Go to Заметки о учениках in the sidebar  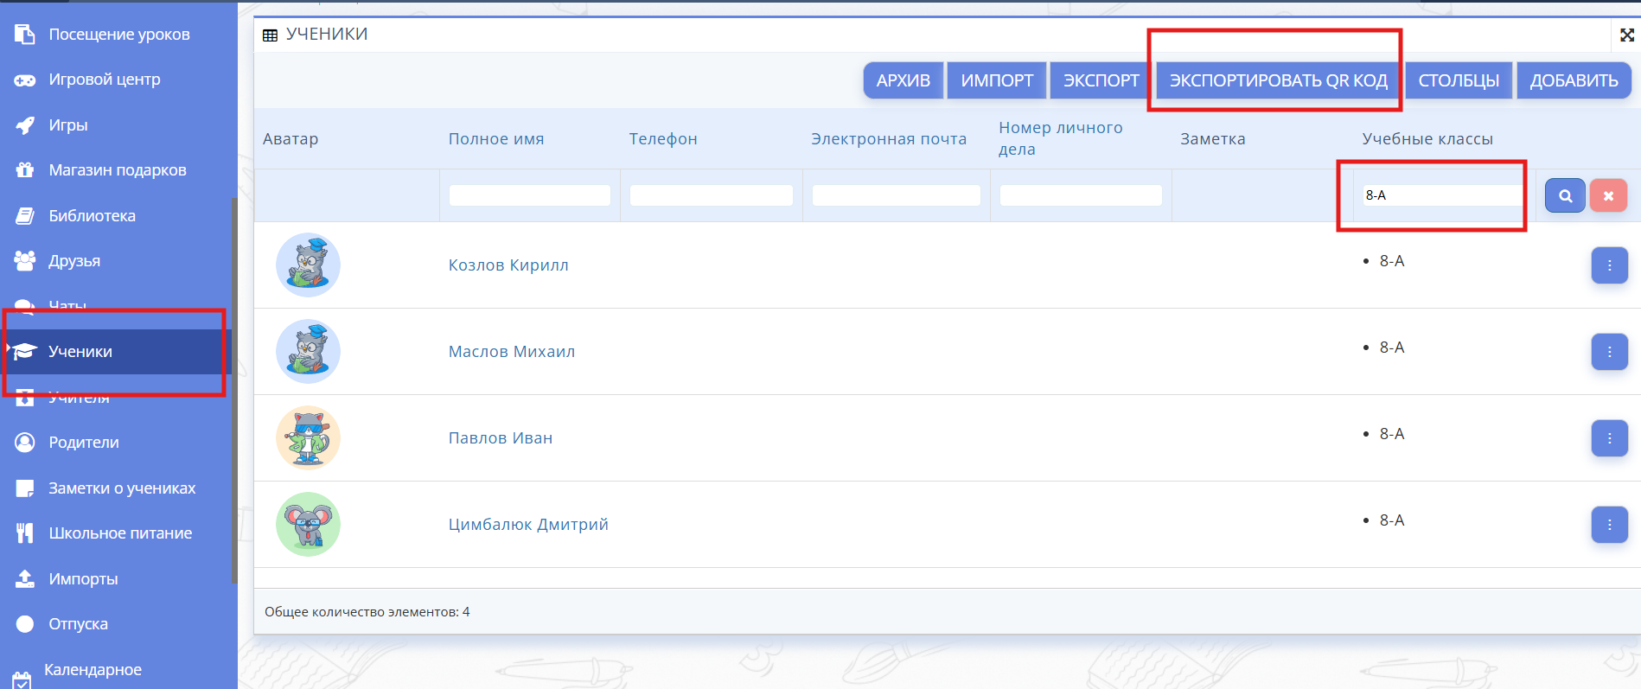point(122,488)
